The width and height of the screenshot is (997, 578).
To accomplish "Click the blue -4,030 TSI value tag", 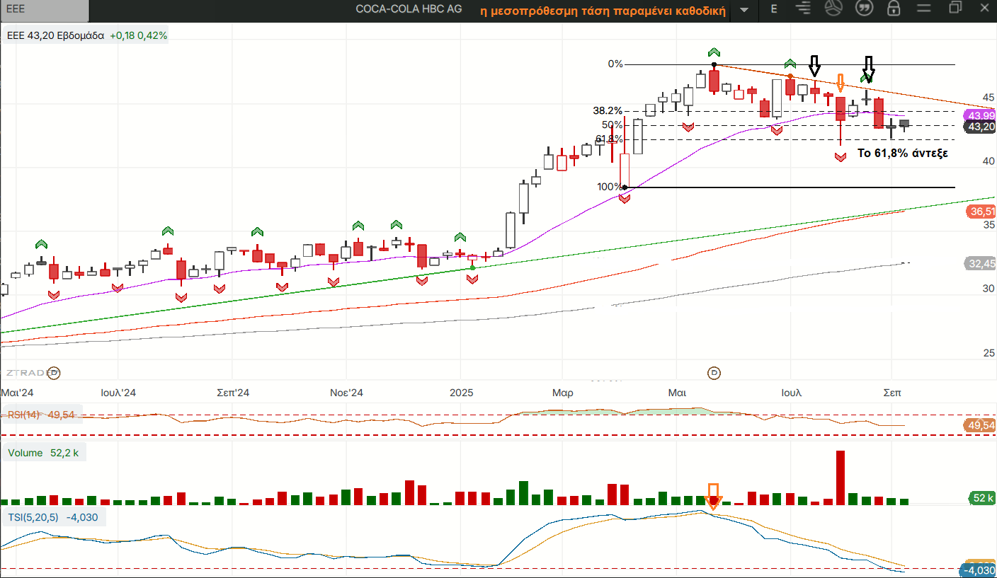I will click(x=979, y=570).
